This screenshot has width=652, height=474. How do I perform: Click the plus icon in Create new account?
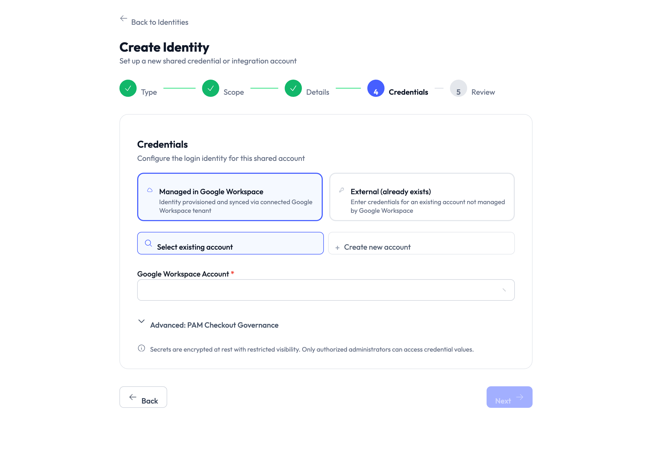[337, 247]
